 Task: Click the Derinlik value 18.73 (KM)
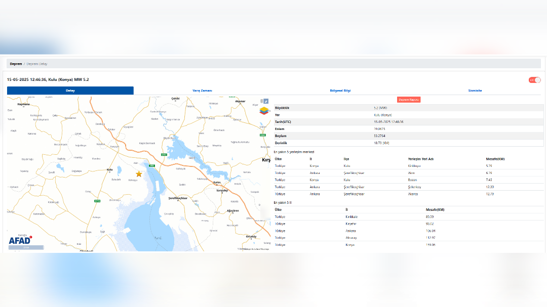coord(382,143)
